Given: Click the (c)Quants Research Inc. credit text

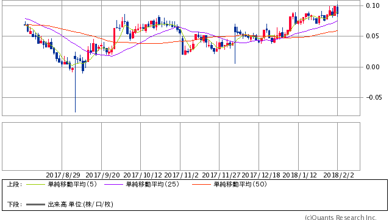Looking at the screenshot, I should (341, 218).
